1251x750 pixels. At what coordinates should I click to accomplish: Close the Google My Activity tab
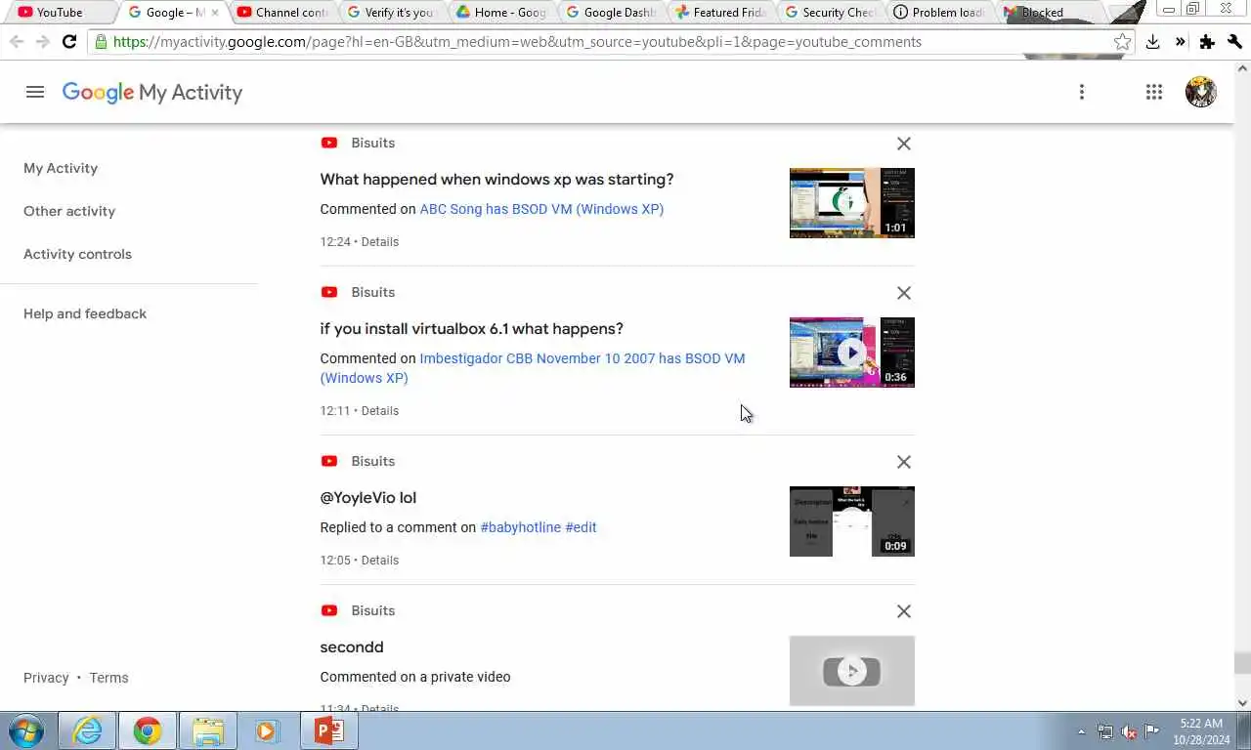pyautogui.click(x=215, y=13)
